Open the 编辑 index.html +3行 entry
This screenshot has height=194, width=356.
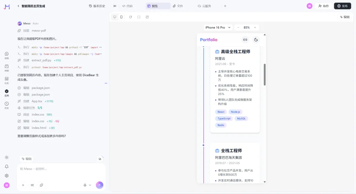click(36, 128)
